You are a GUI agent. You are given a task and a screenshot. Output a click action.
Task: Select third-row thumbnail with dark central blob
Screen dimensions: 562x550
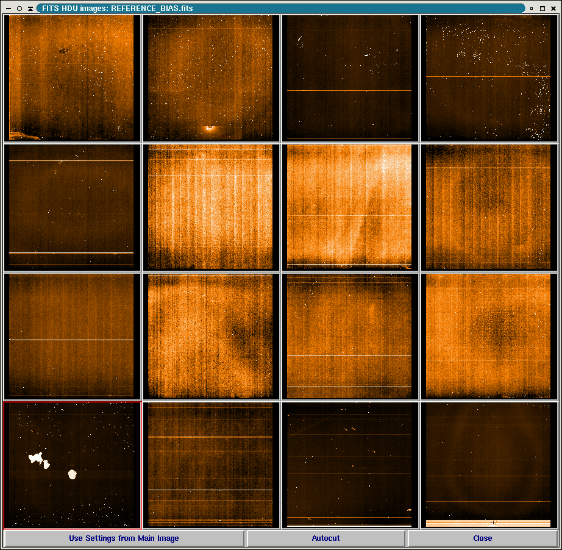[488, 336]
